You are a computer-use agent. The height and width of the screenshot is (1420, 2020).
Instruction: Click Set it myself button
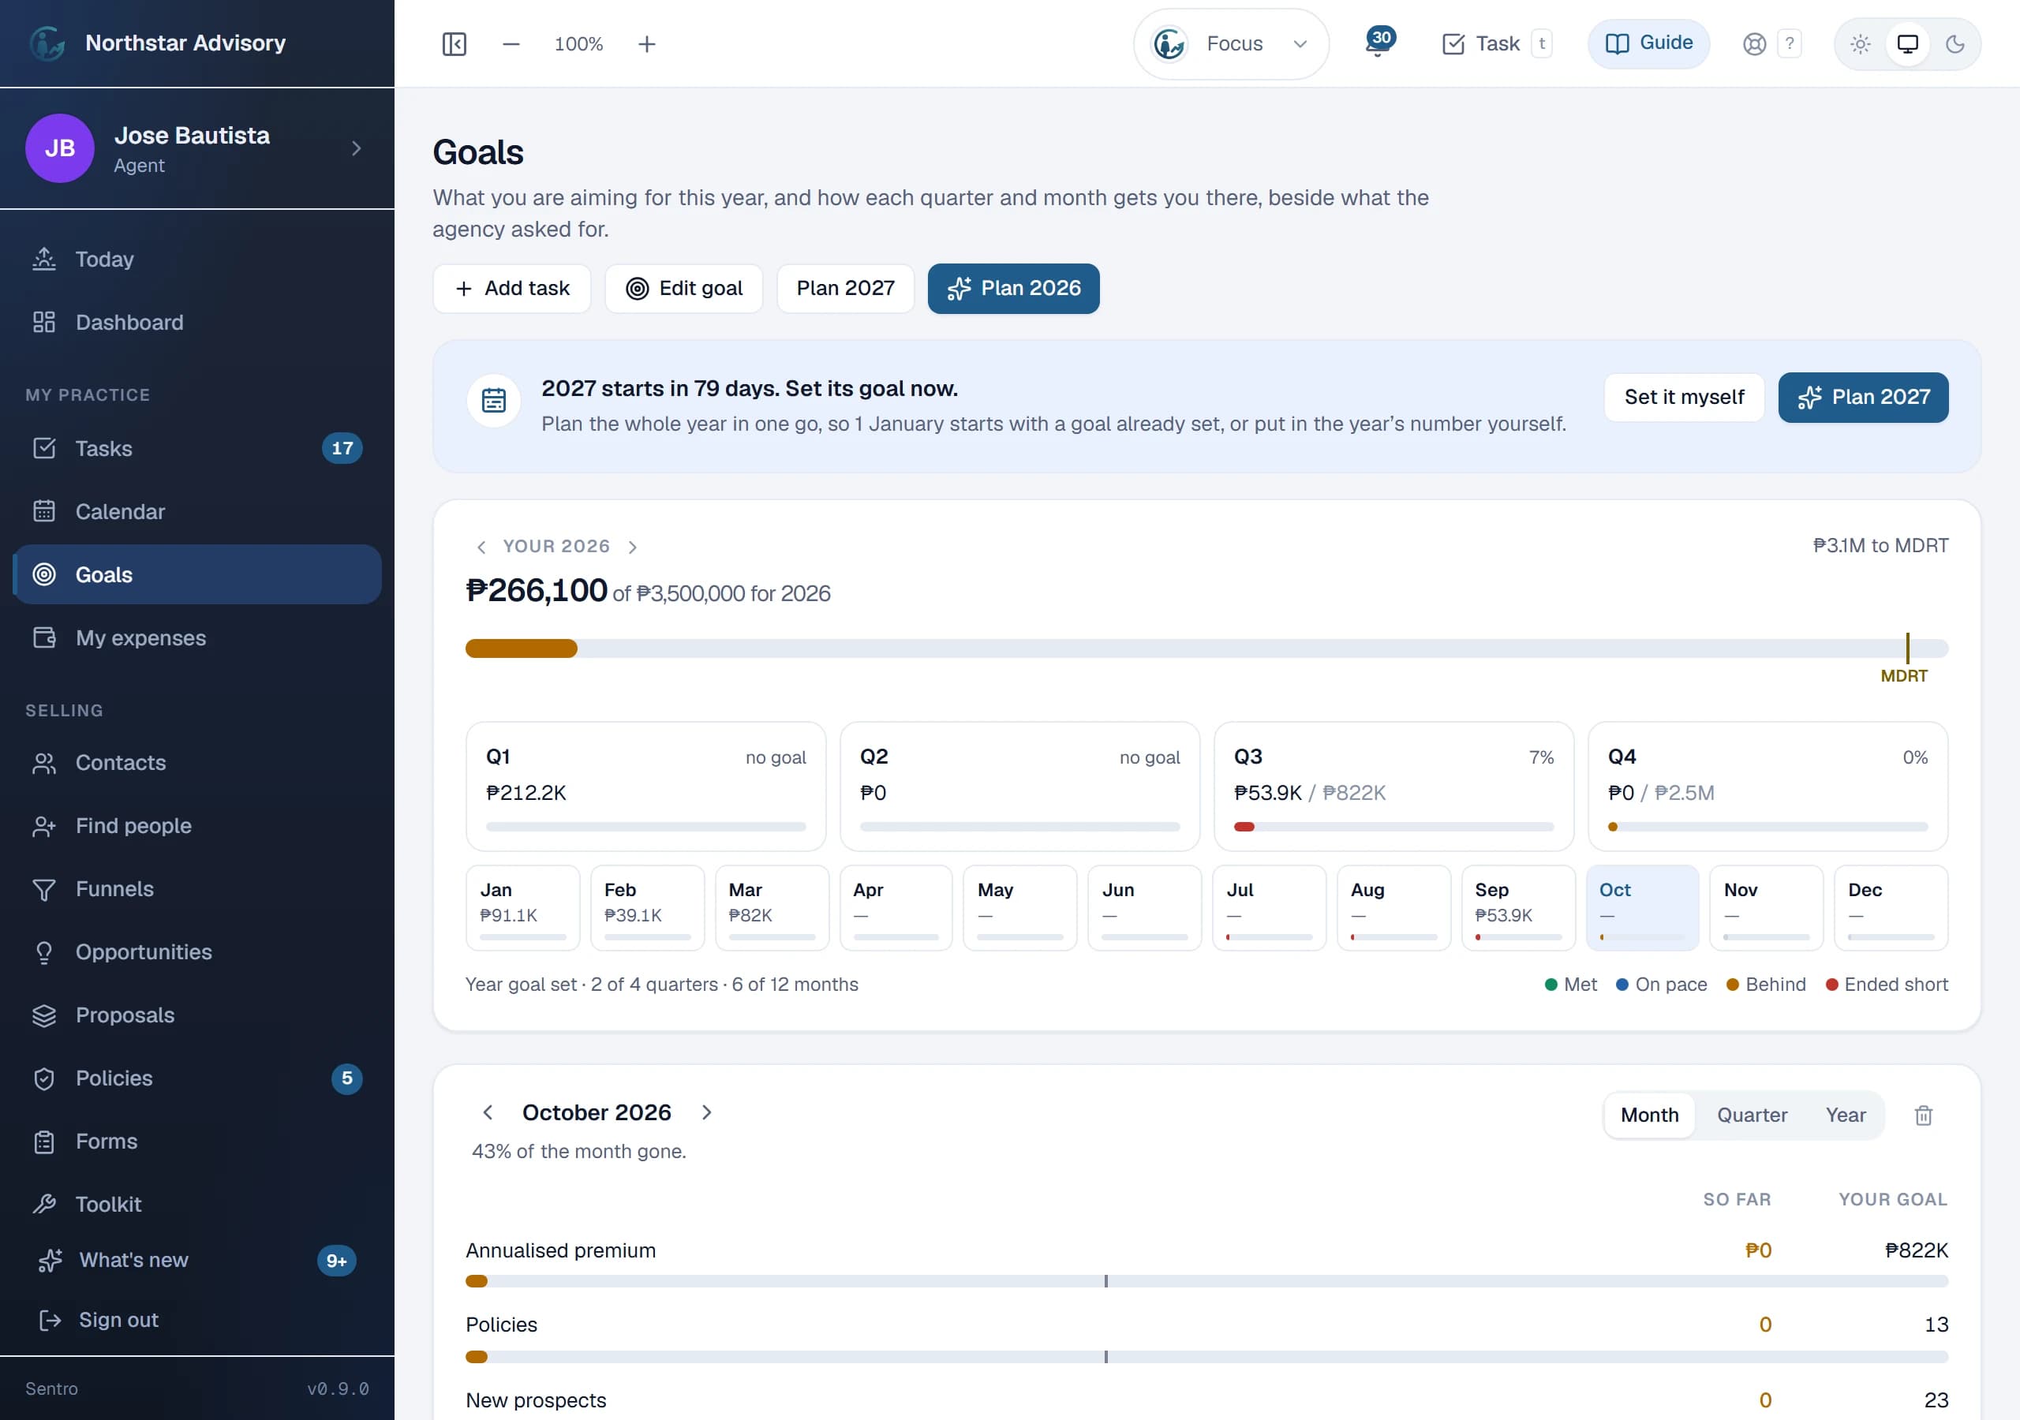1684,398
